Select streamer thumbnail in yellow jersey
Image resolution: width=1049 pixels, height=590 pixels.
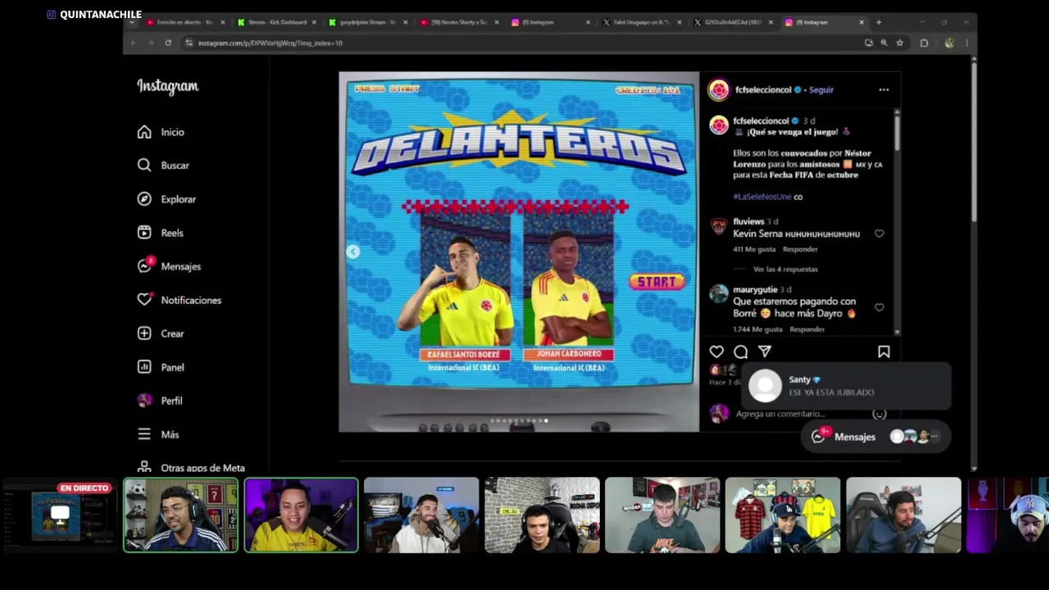[301, 515]
